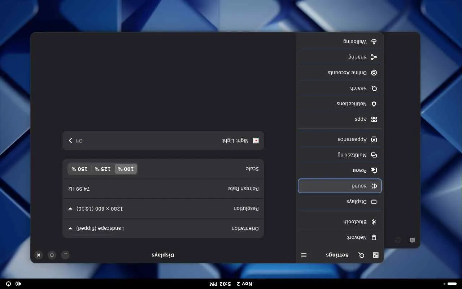Click the Bluetooth icon in the sidebar
This screenshot has height=289, width=462.
coord(374,222)
